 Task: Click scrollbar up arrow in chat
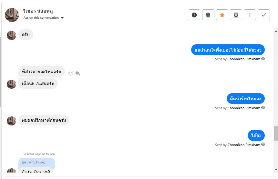click(x=276, y=31)
